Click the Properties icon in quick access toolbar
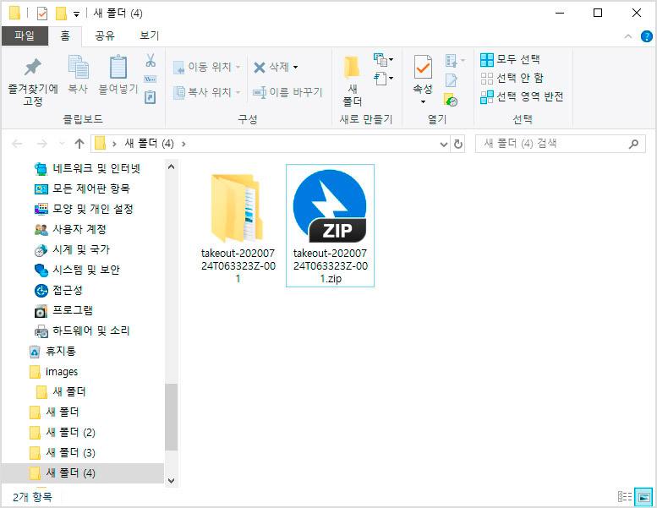Image resolution: width=657 pixels, height=508 pixels. pos(42,14)
